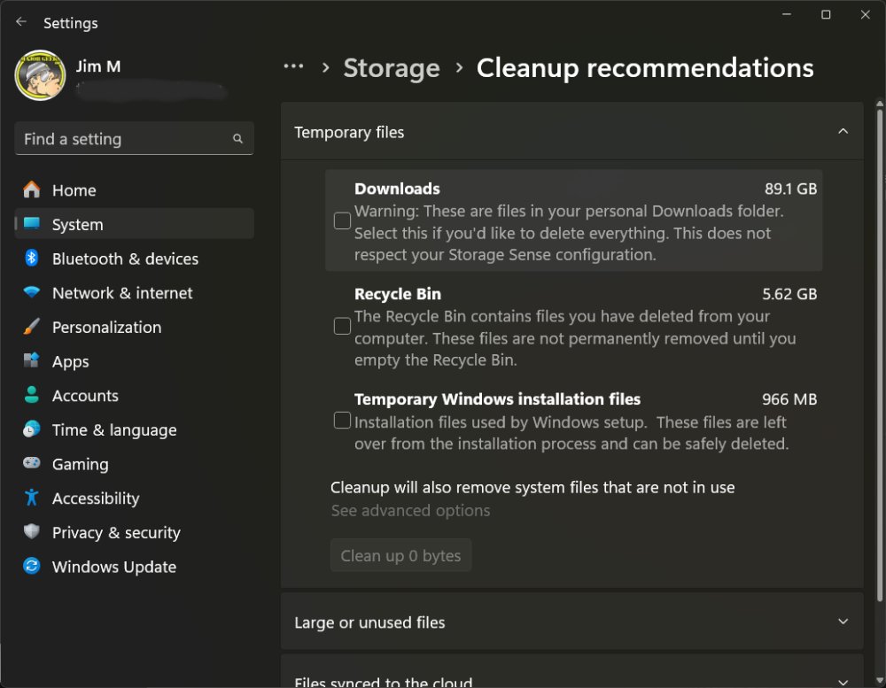This screenshot has height=688, width=886.
Task: Click the Accessibility figure icon
Action: [32, 499]
